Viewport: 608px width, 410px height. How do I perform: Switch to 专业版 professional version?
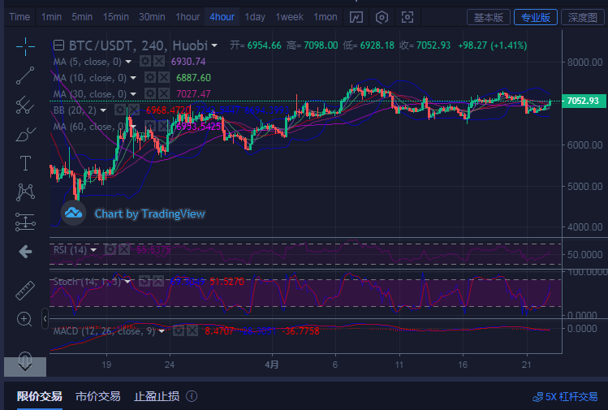[x=536, y=17]
